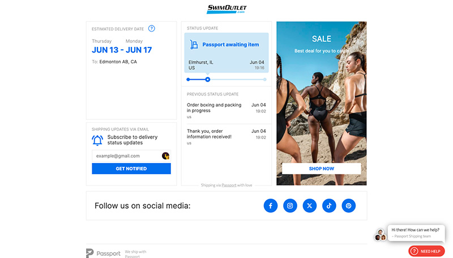Click the bell notification icon
This screenshot has width=453, height=258.
97,140
